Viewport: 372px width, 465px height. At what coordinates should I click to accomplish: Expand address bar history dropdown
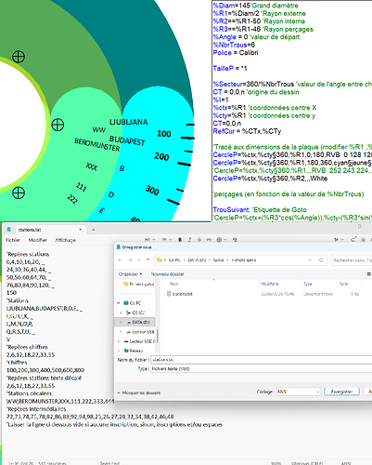(x=310, y=260)
